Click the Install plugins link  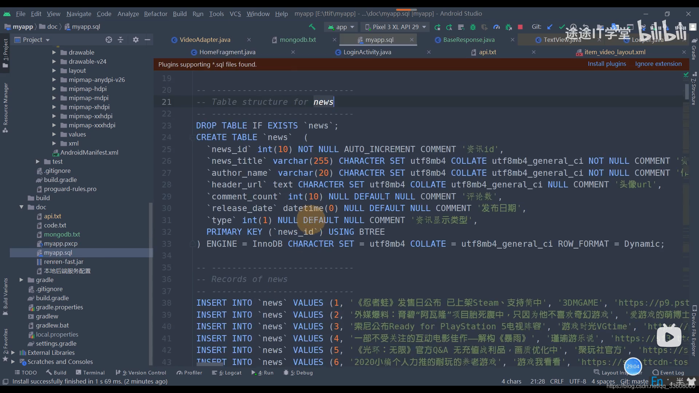607,64
